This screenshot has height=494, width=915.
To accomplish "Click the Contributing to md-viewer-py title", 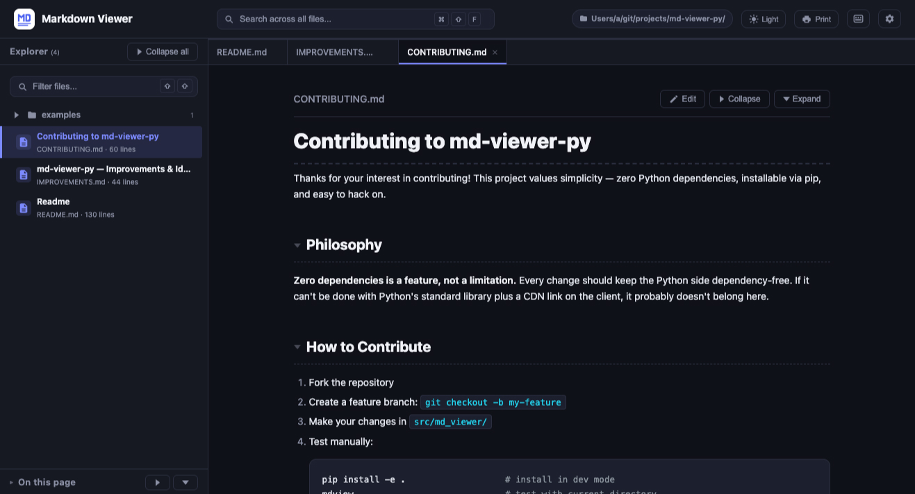I will 442,141.
